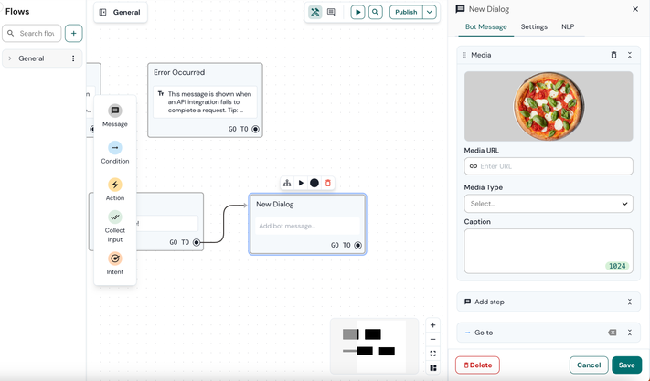Toggle the minimap layout icon
Viewport: 650px width, 381px height.
[433, 368]
